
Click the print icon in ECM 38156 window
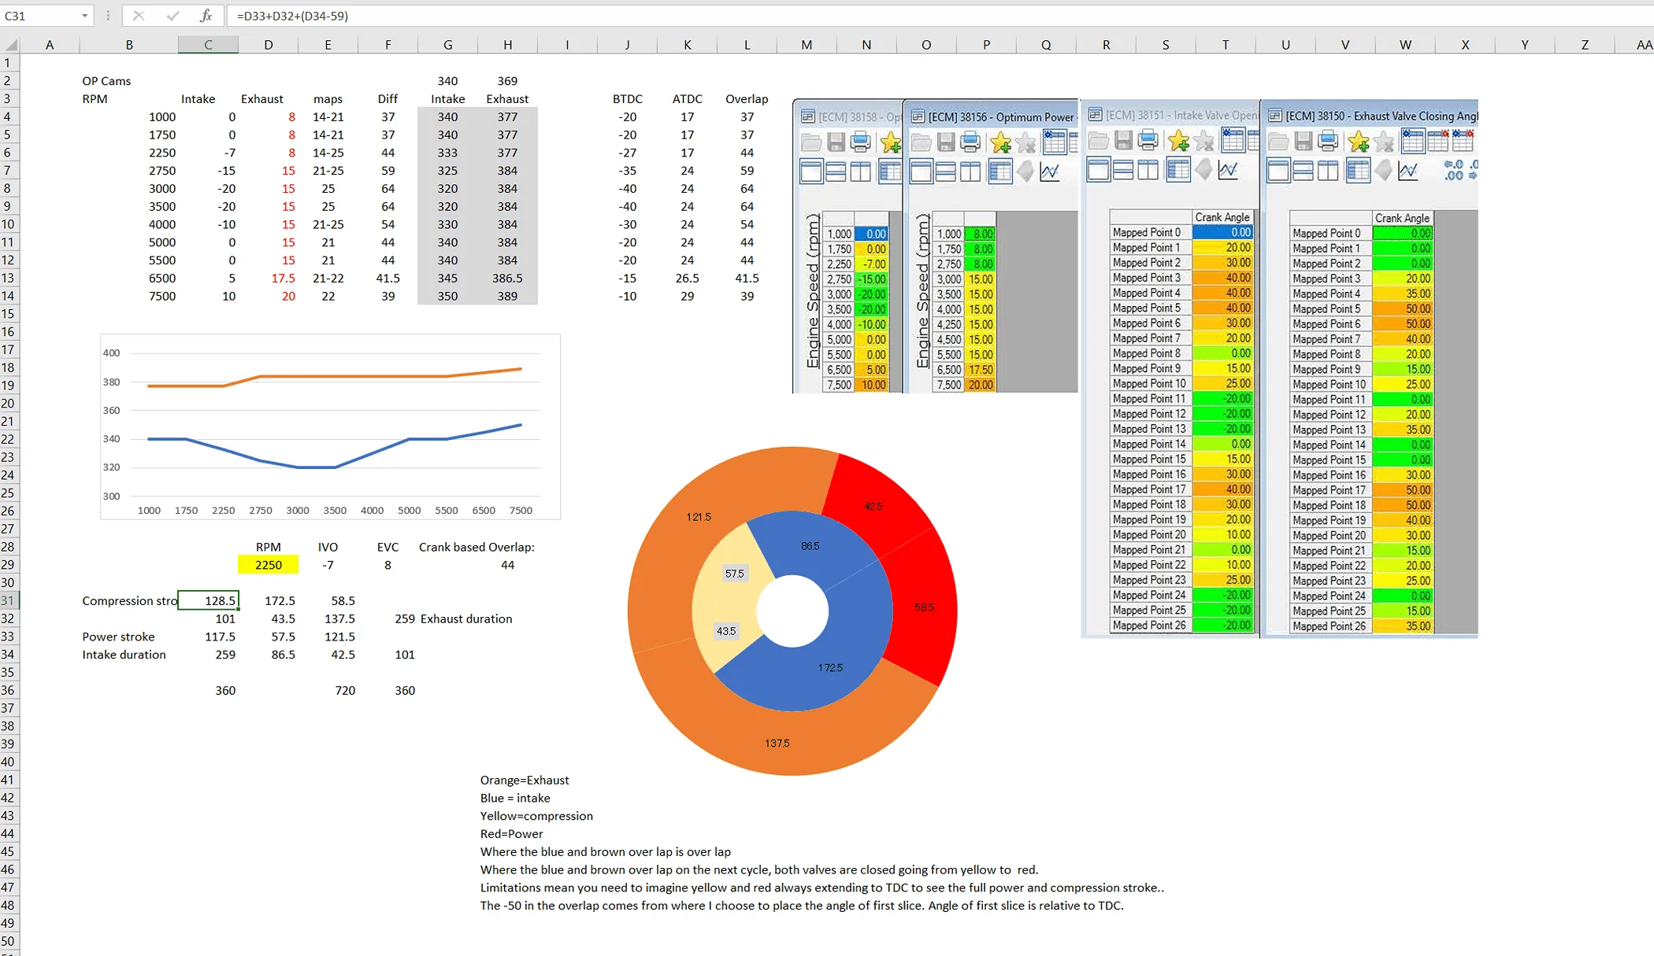(x=971, y=142)
